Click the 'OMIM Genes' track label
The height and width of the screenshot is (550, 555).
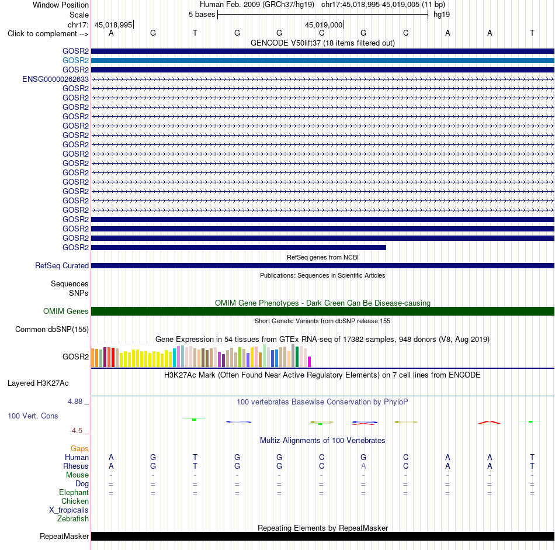(x=65, y=312)
